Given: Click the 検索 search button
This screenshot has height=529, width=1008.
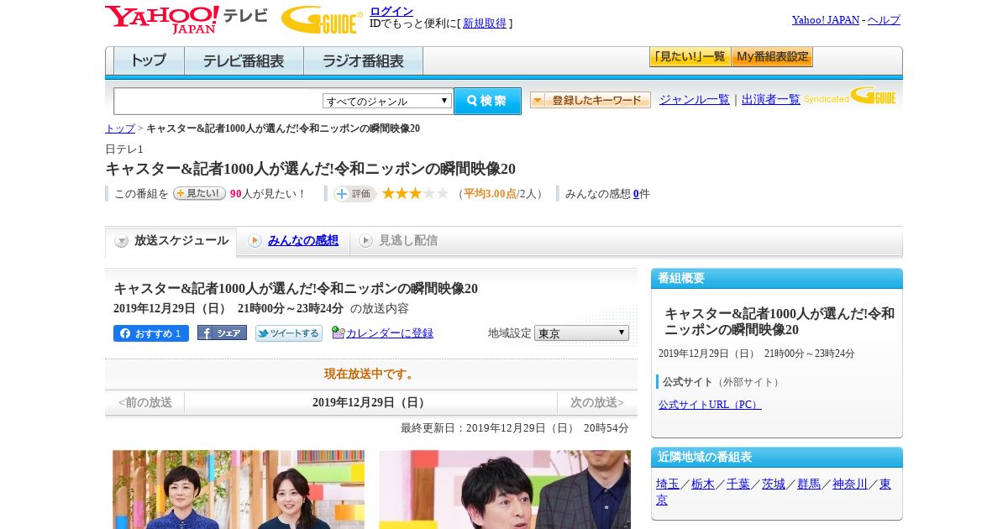Looking at the screenshot, I should point(487,101).
